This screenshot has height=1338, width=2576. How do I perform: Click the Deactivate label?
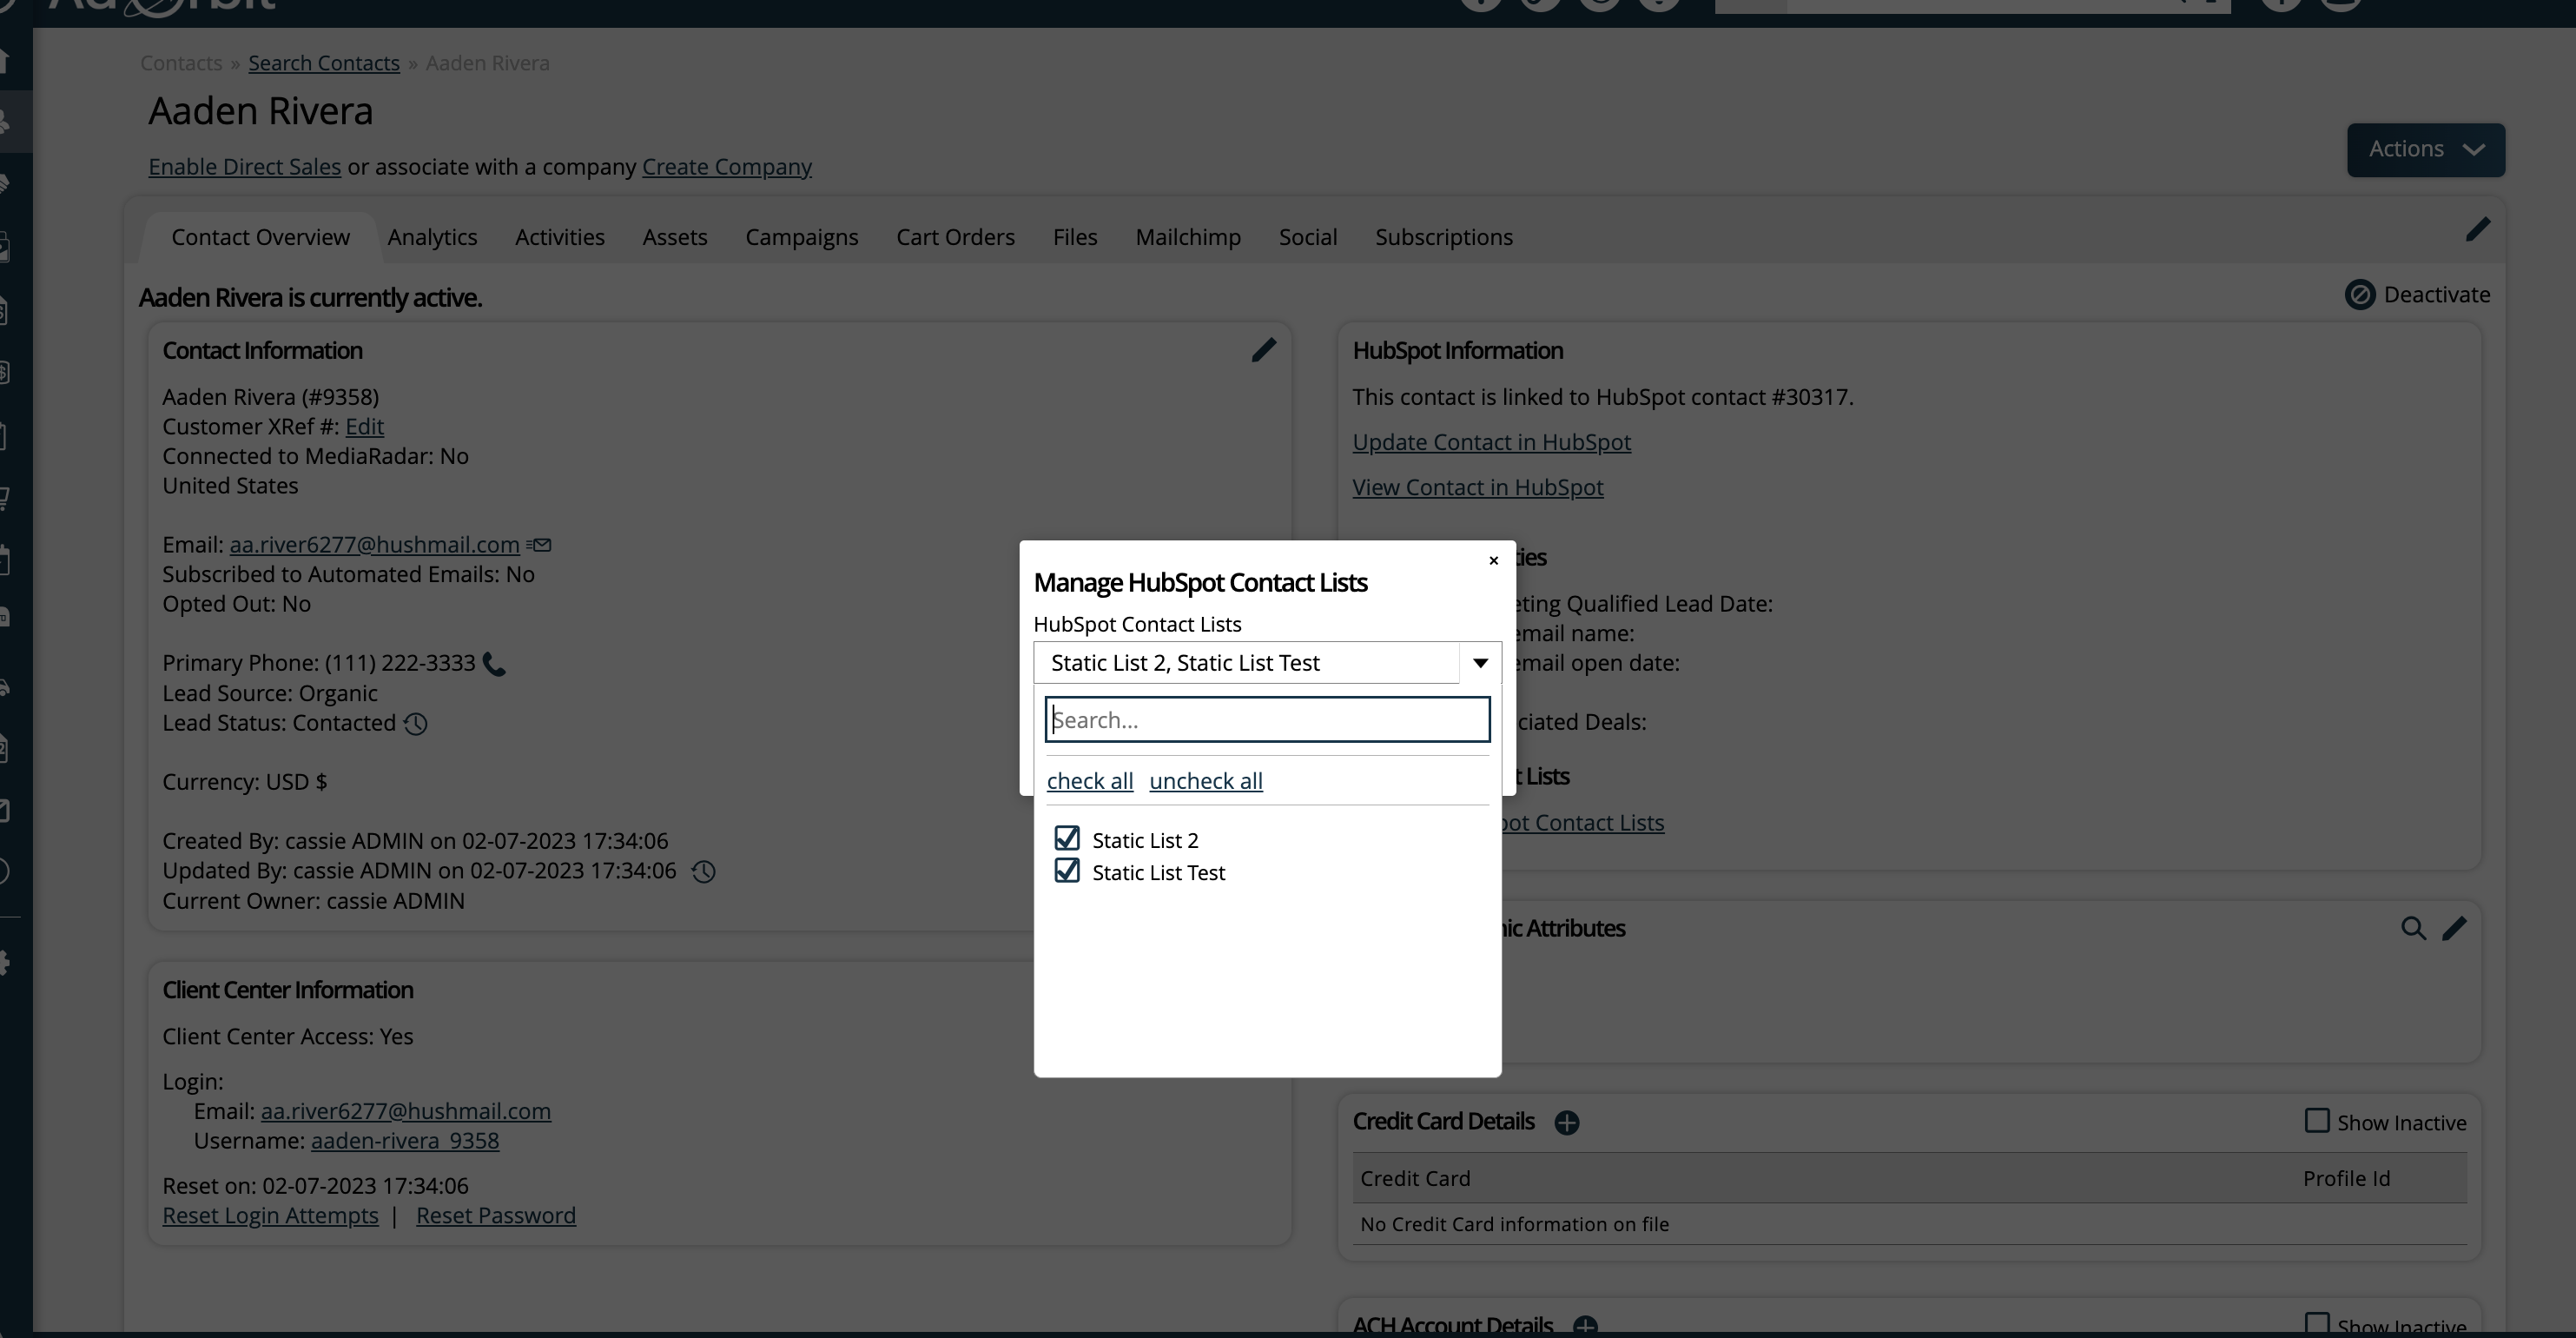(x=2436, y=295)
